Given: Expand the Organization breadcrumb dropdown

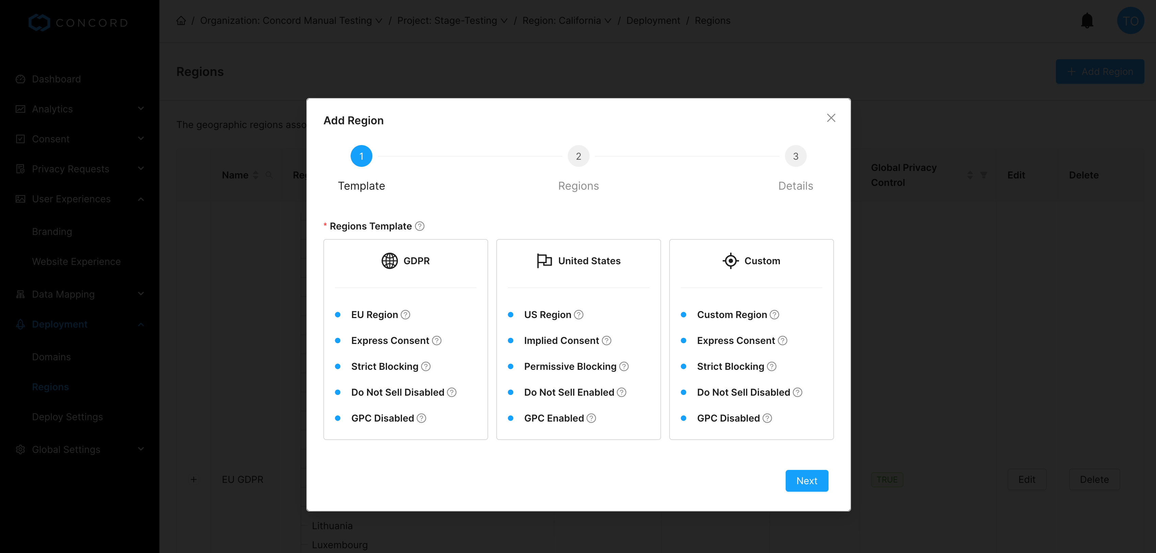Looking at the screenshot, I should (379, 21).
